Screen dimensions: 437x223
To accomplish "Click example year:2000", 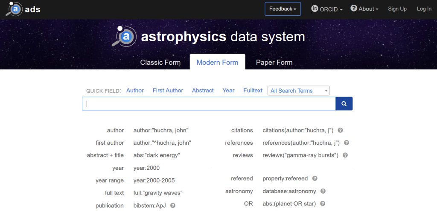I will [x=146, y=168].
